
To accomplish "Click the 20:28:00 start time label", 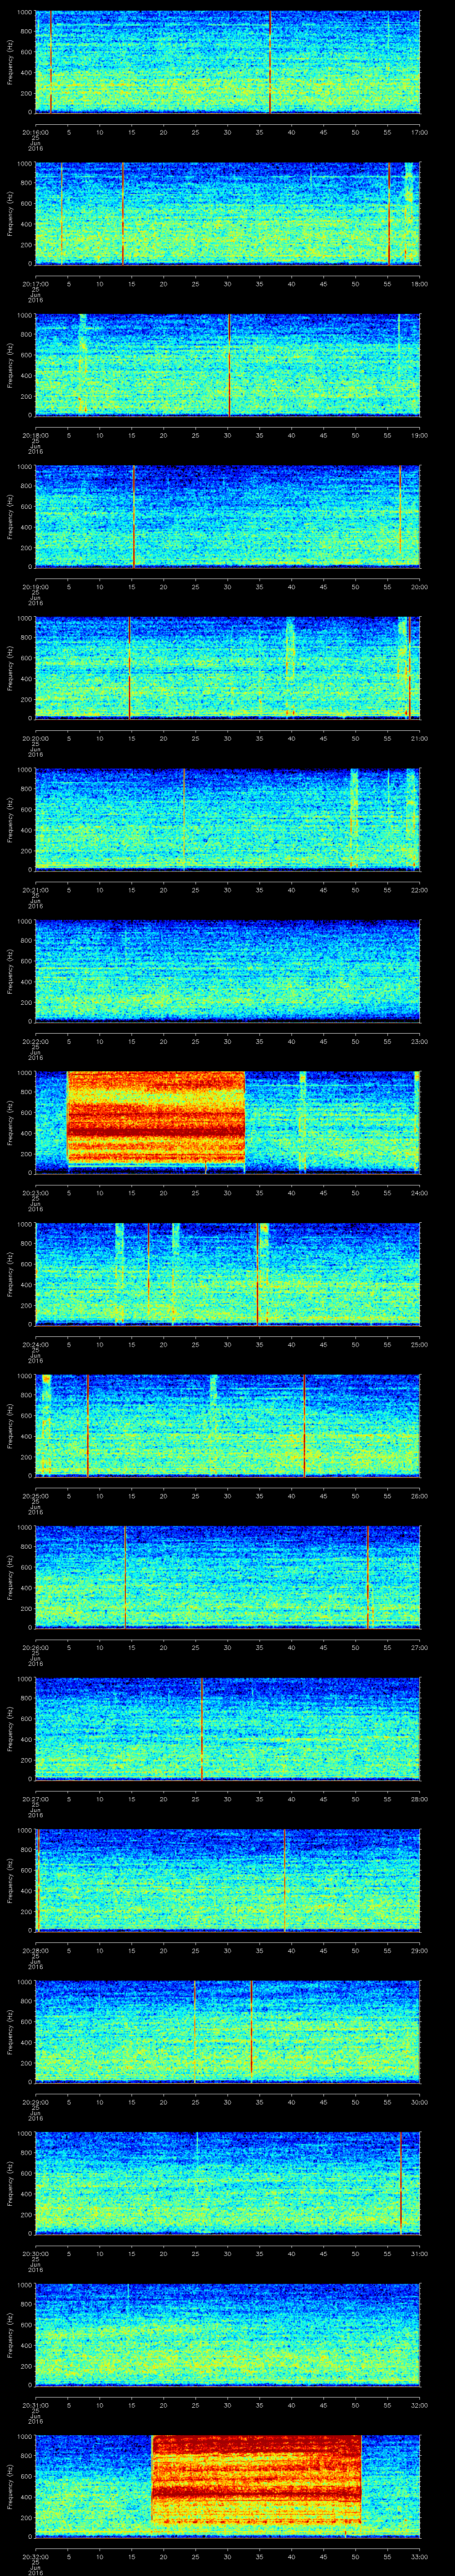I will point(35,1950).
